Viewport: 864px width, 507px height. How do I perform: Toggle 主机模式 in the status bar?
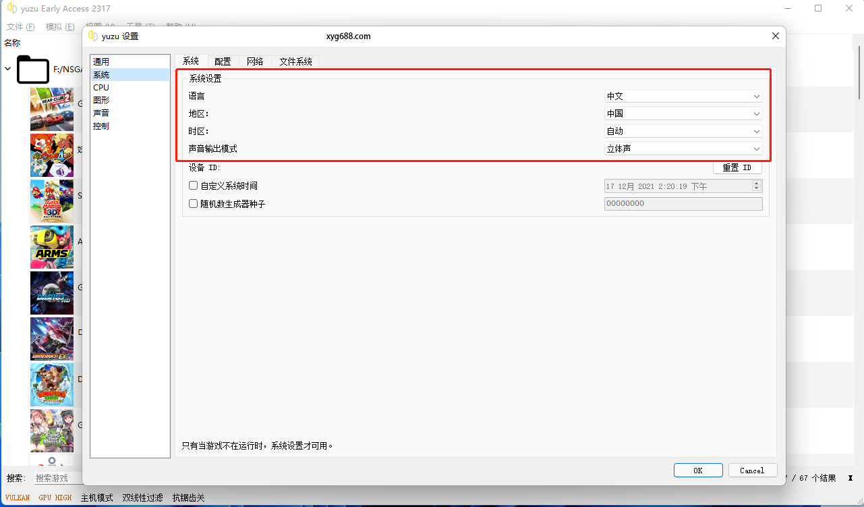[97, 498]
